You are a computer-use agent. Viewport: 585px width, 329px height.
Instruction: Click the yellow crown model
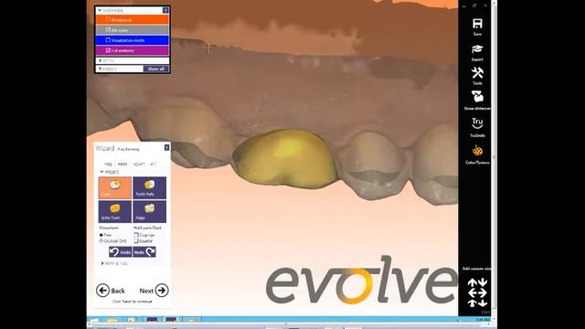coord(284,158)
